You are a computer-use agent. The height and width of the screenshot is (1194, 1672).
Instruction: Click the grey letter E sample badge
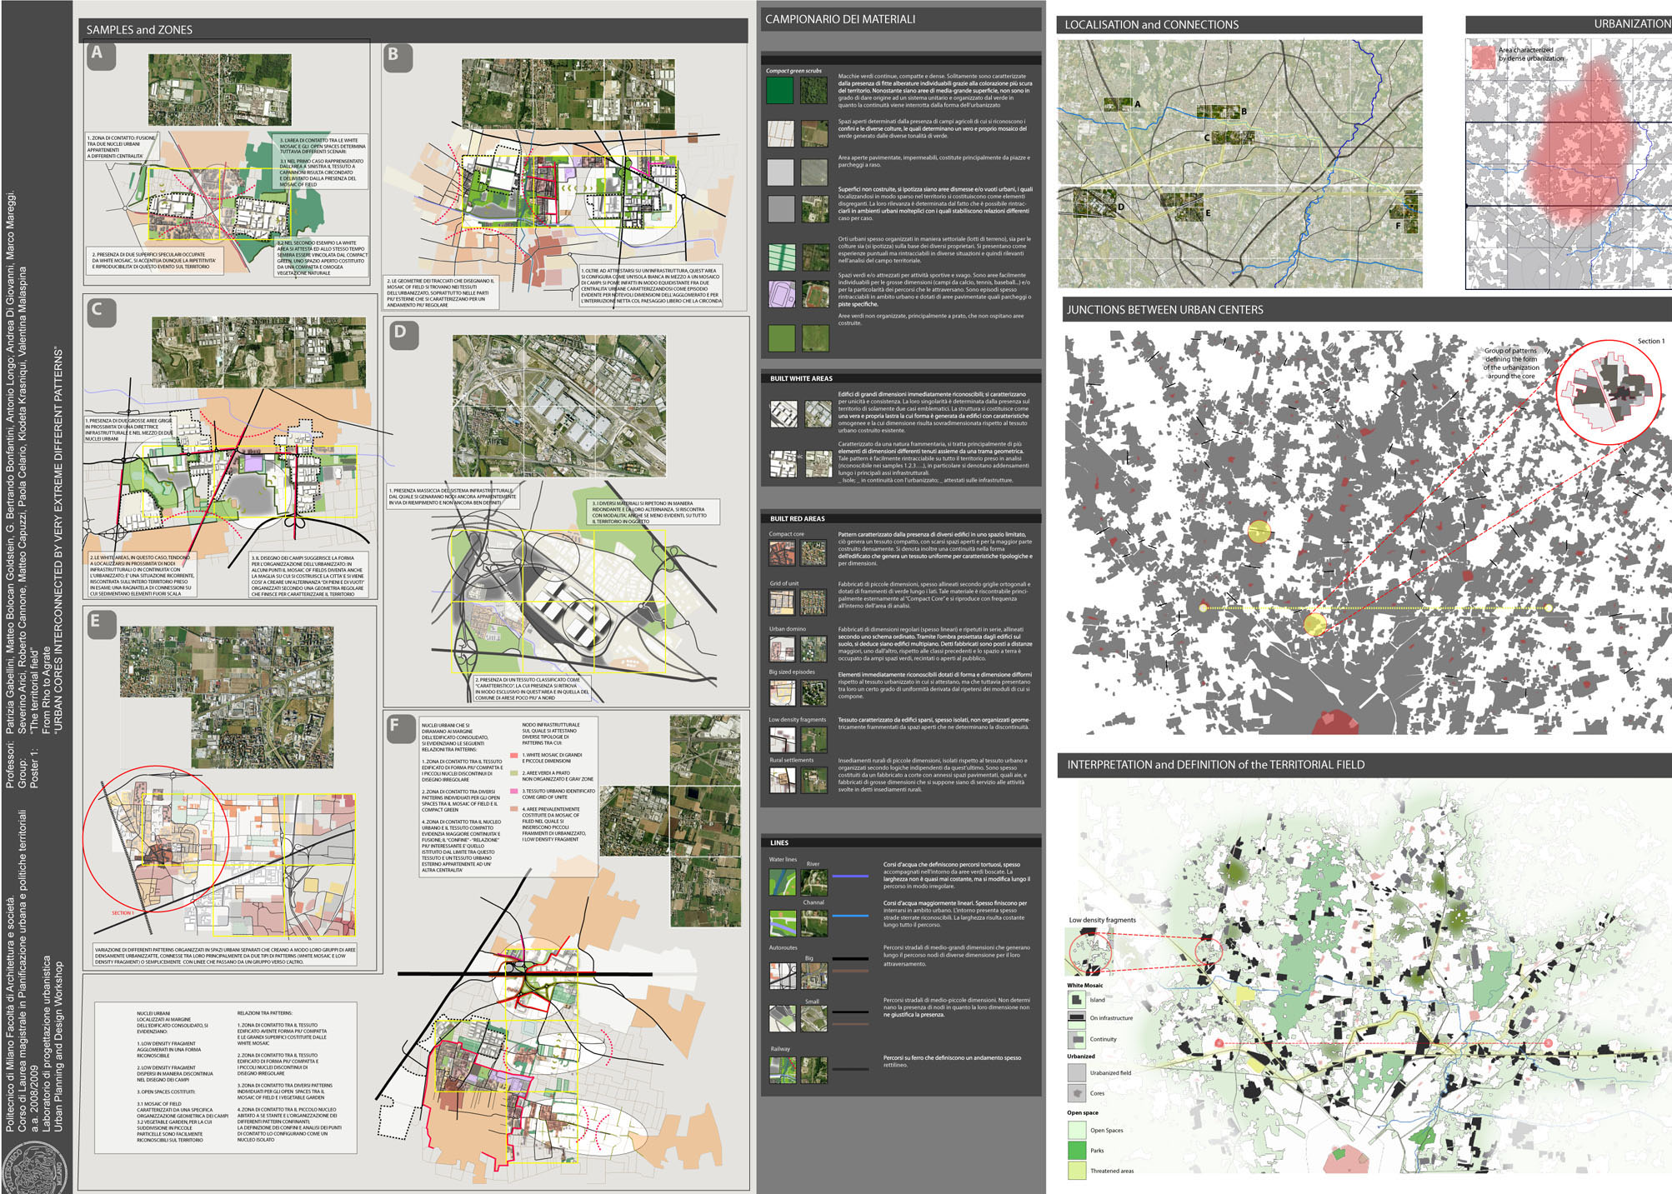[x=101, y=624]
